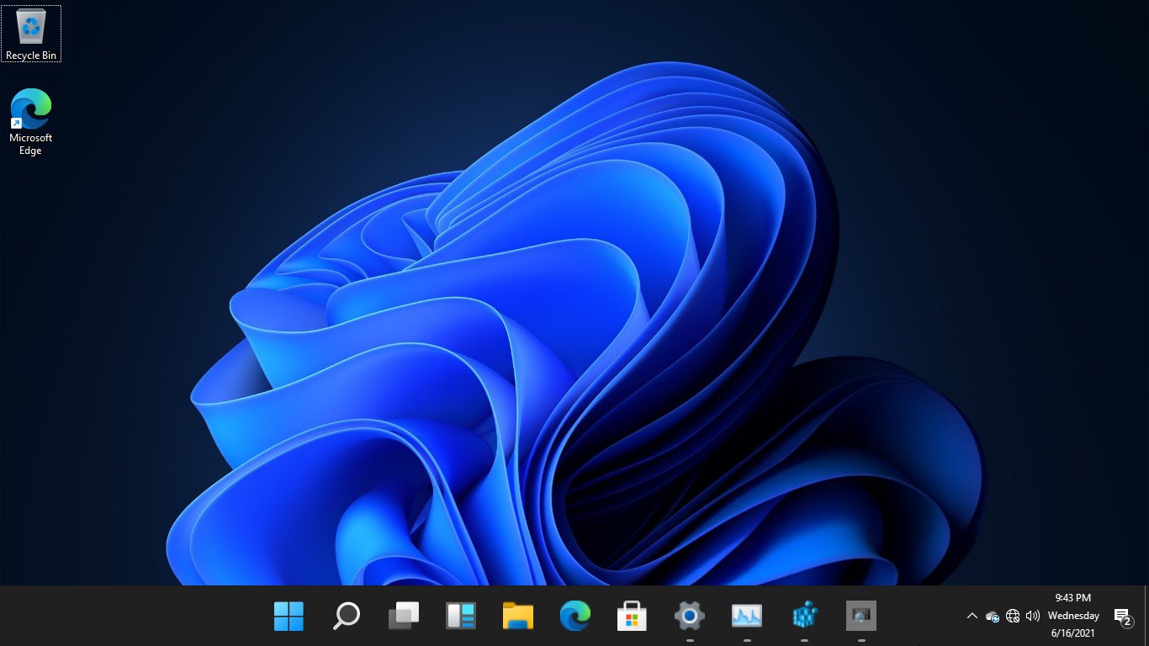This screenshot has height=646, width=1149.
Task: Open network status globe in system tray
Action: coord(1013,617)
